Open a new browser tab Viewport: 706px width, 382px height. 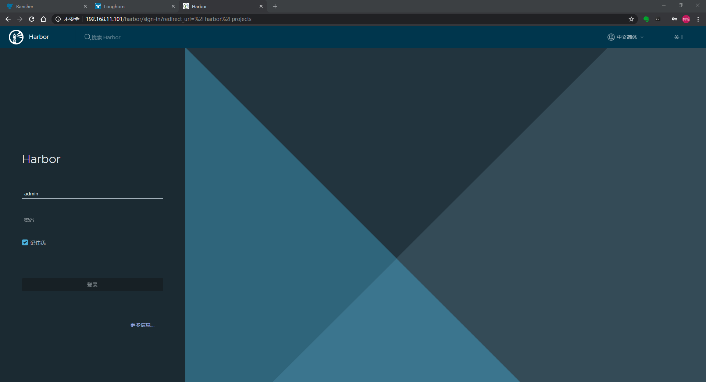point(275,6)
